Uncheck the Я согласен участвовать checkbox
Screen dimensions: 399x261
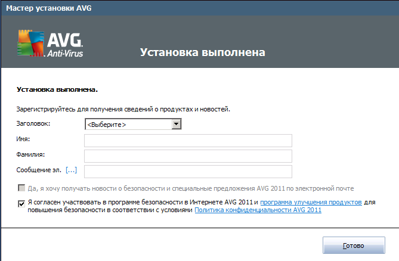(21, 204)
